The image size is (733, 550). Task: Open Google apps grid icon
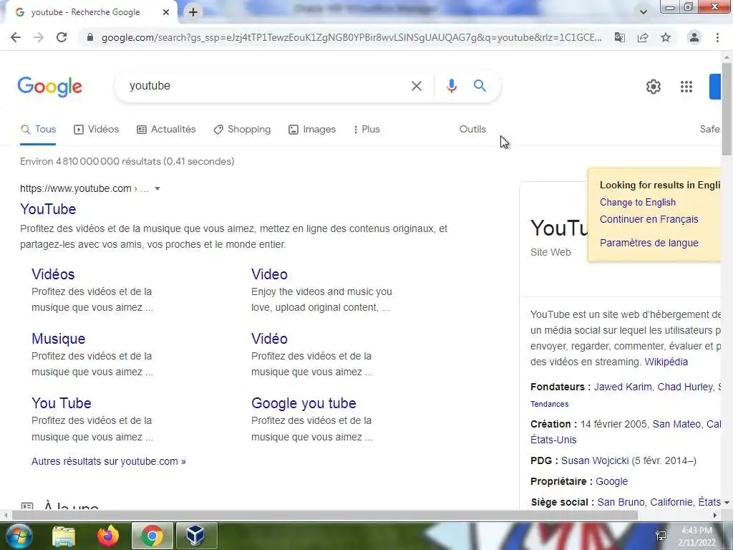[686, 87]
